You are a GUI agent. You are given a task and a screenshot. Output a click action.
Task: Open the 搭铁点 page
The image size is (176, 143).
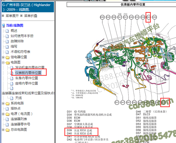point(15,108)
